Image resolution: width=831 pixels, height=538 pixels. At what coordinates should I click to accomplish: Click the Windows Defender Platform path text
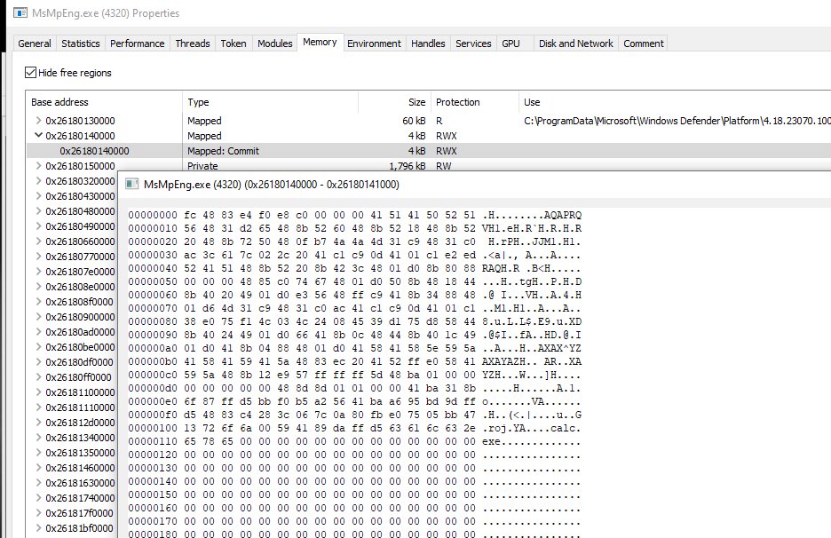point(677,121)
